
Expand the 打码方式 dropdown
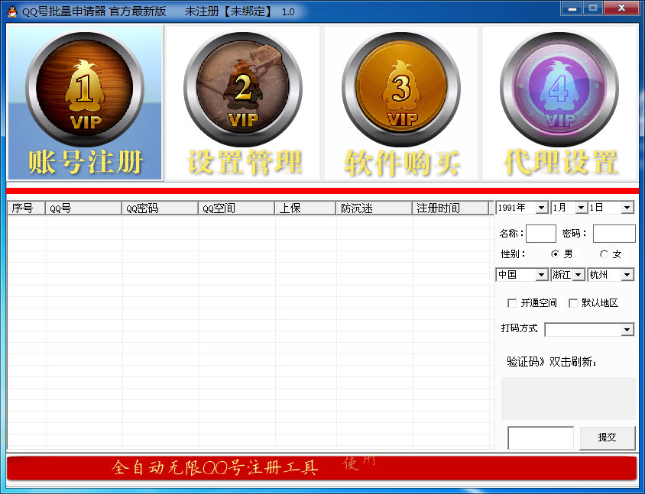(589, 330)
